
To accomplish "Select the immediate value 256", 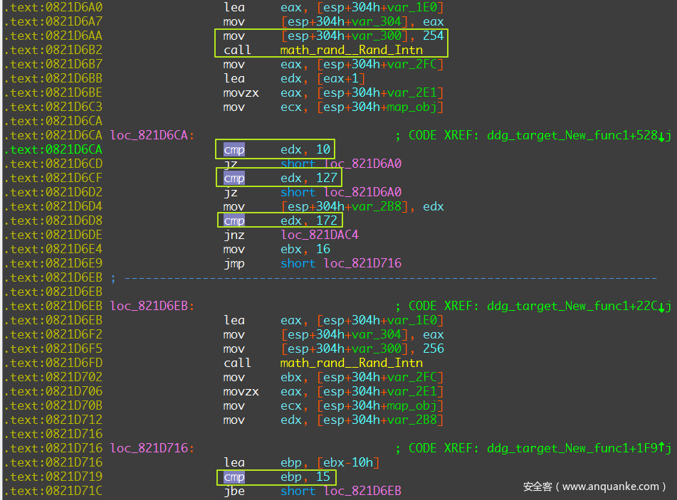I will (433, 349).
